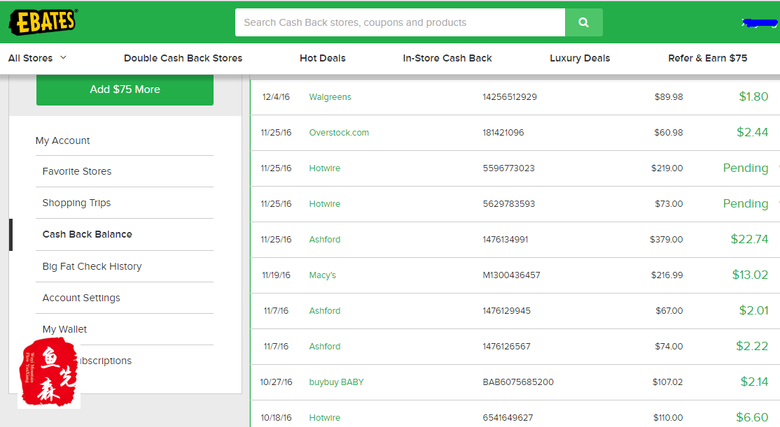Image resolution: width=780 pixels, height=427 pixels.
Task: Open Hotwire link for order 5629783593
Action: (x=324, y=204)
